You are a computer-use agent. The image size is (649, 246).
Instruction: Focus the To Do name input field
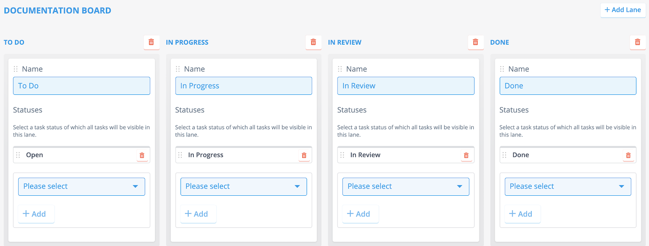coord(82,86)
